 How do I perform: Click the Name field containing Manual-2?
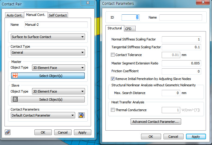point(56,25)
